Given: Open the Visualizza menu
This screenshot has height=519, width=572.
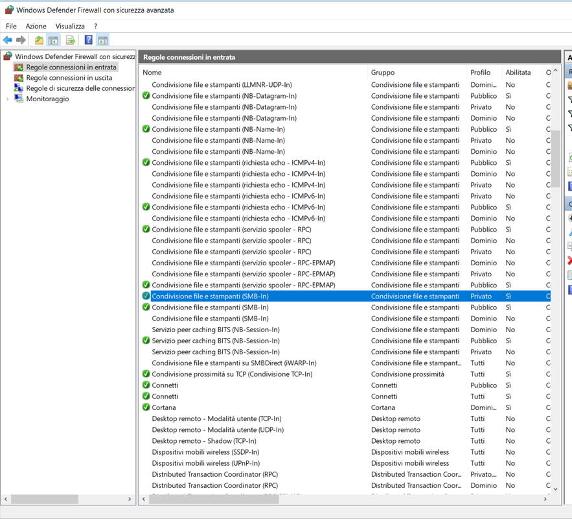Looking at the screenshot, I should click(70, 26).
